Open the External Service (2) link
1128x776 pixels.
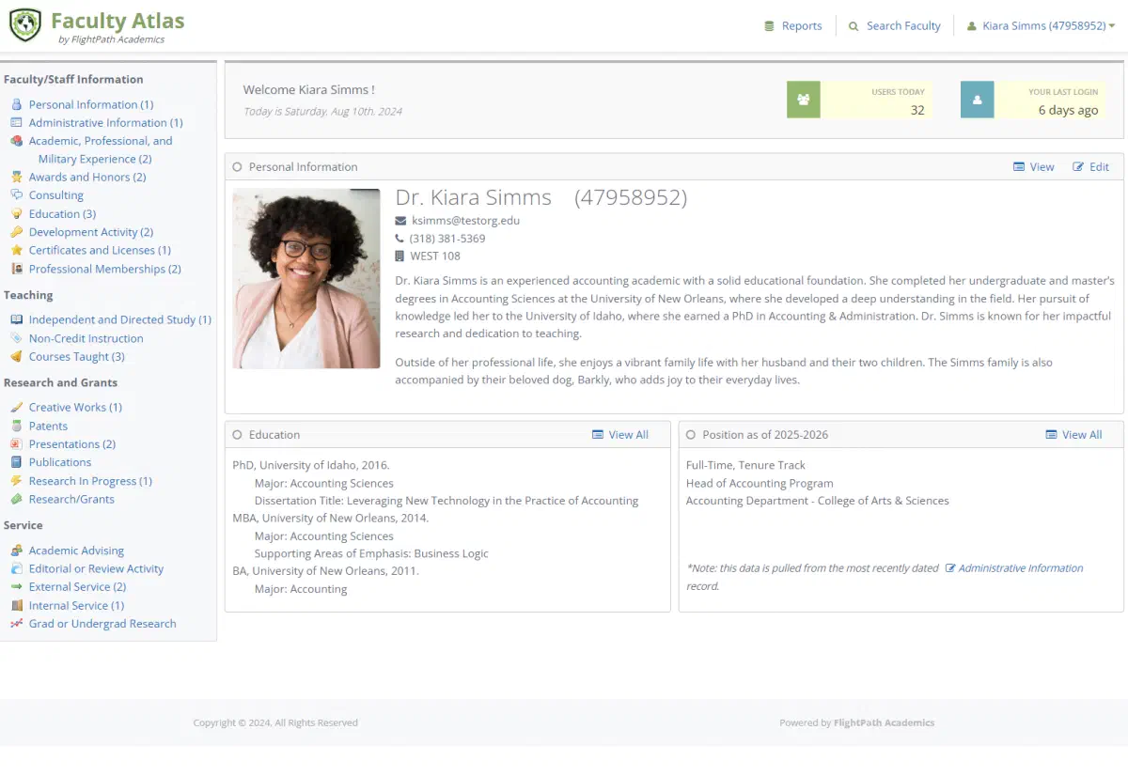coord(77,586)
